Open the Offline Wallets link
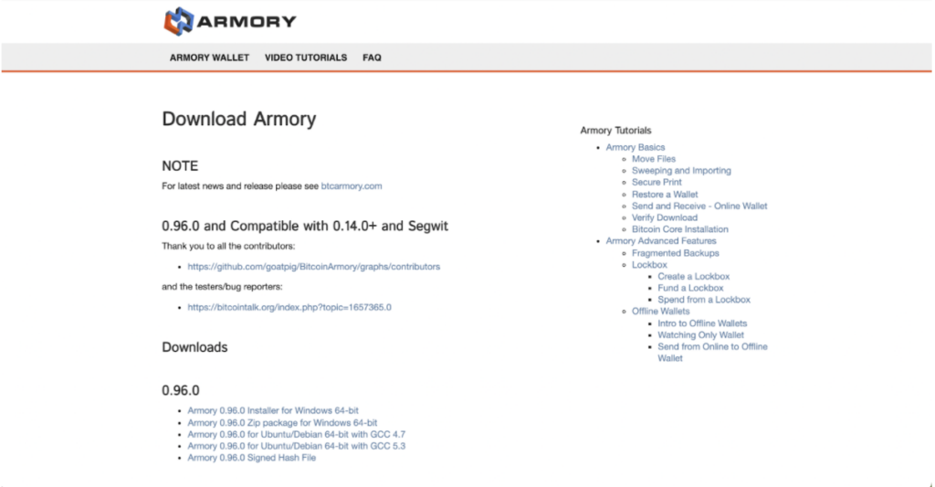This screenshot has height=487, width=935. pyautogui.click(x=661, y=312)
